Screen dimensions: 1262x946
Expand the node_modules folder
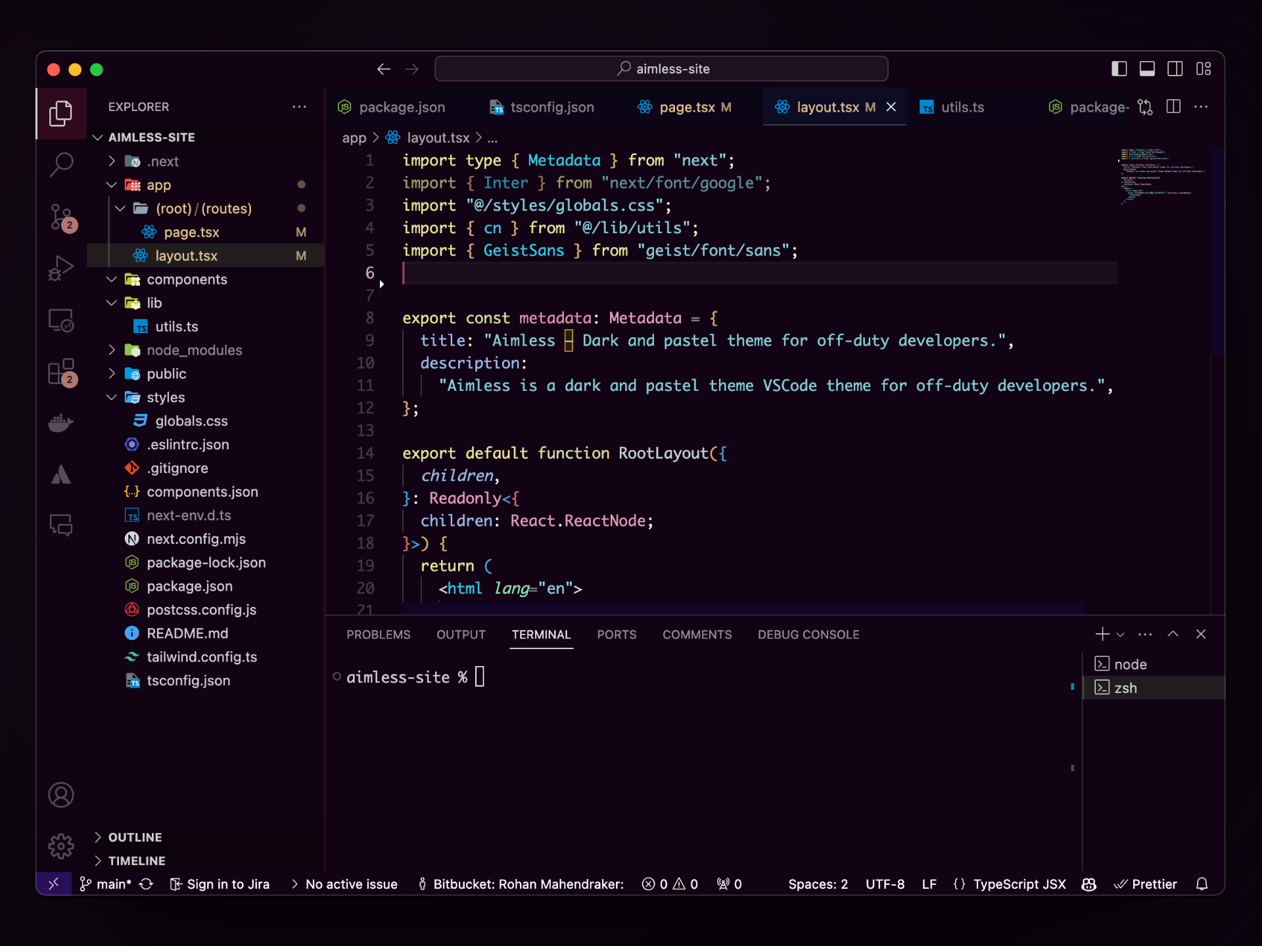pos(112,350)
